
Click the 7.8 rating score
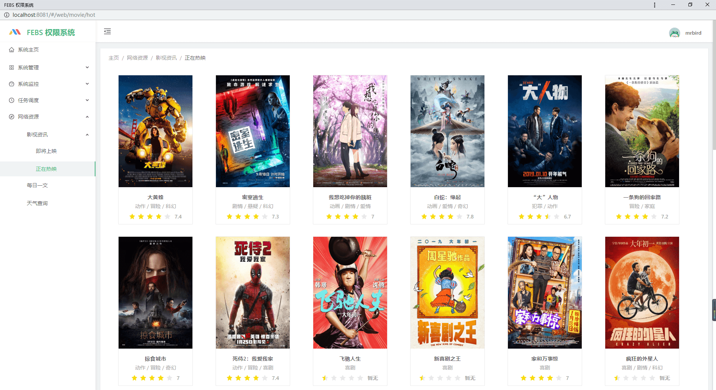click(x=470, y=217)
